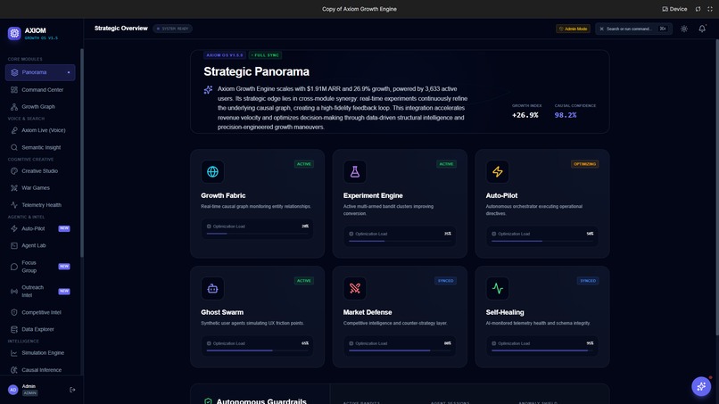Click the Telemetry Health pulse icon
719x404 pixels.
[x=14, y=205]
